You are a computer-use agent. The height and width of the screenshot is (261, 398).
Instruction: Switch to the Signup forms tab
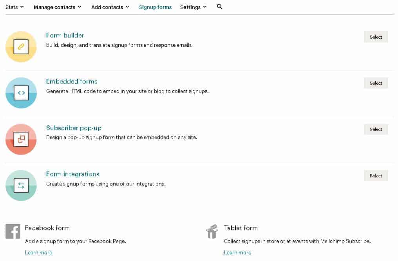156,7
